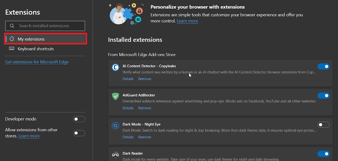Click the Copyleaks AI Content Detector icon

[115, 67]
